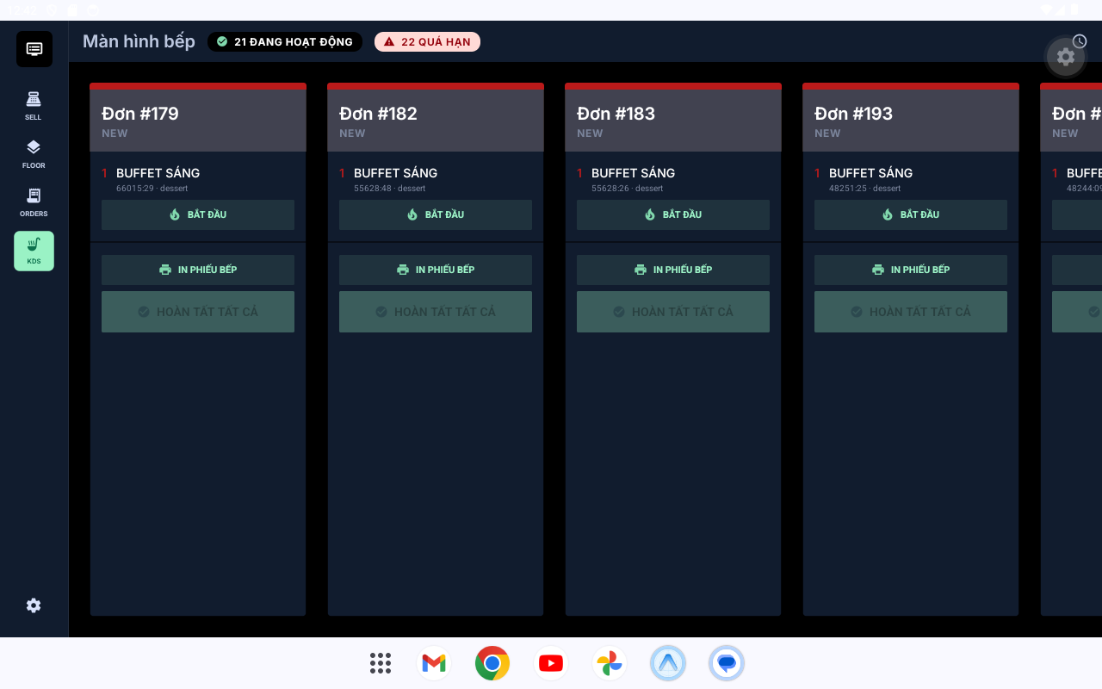Open Gmail from the dock
1102x689 pixels.
click(x=434, y=663)
